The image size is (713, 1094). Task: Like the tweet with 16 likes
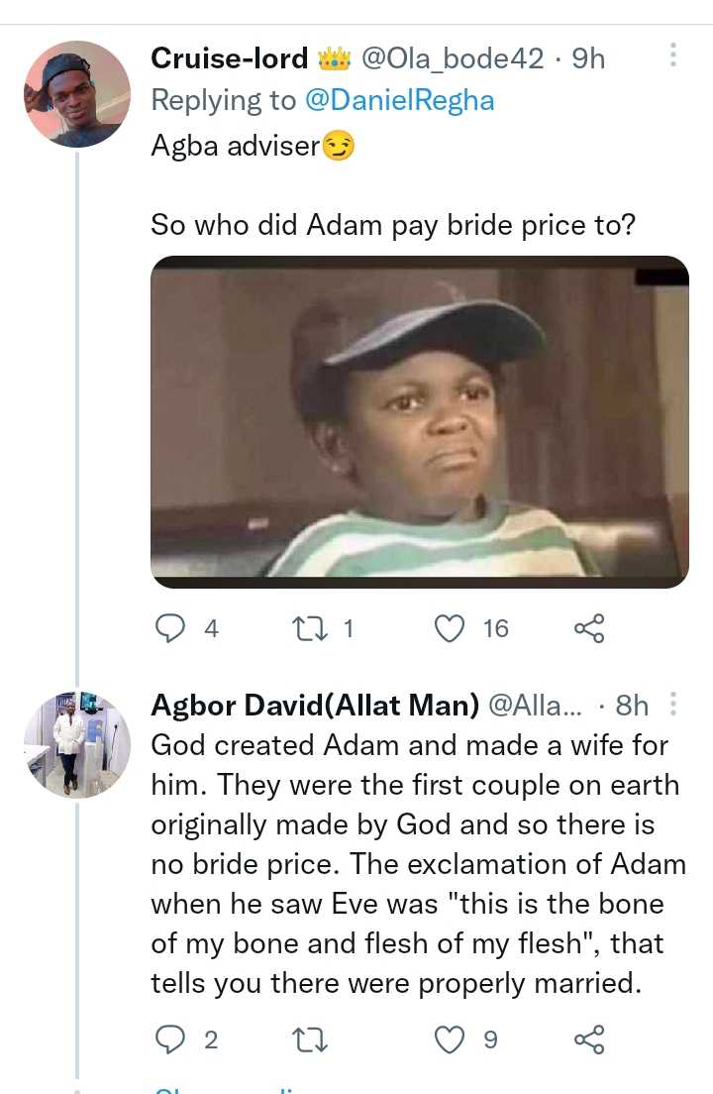coord(451,628)
